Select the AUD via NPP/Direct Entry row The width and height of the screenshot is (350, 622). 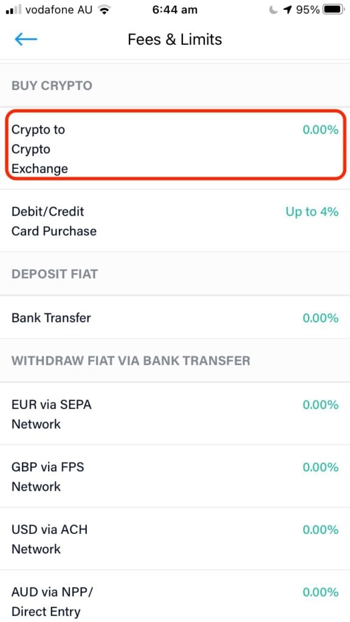pos(175,601)
